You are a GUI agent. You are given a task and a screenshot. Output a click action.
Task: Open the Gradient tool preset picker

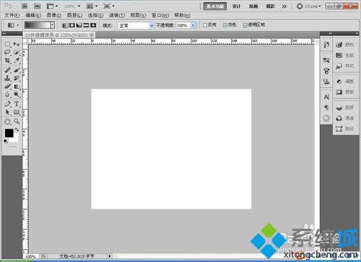(x=13, y=25)
